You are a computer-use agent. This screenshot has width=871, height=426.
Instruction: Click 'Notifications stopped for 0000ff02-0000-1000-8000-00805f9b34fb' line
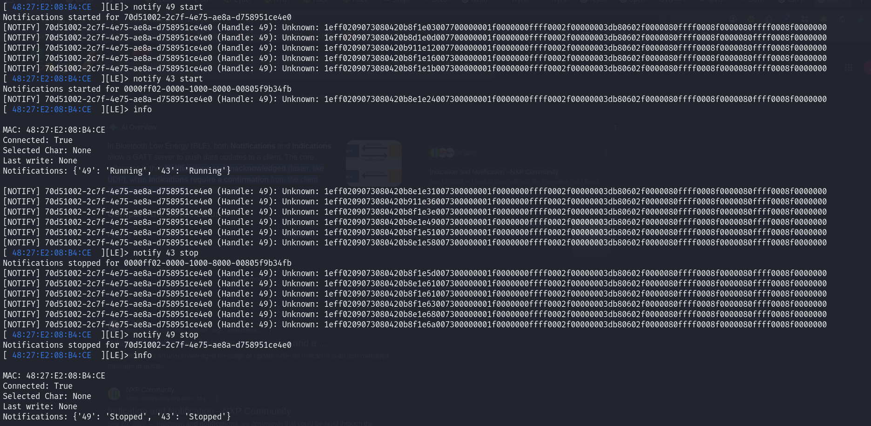click(147, 263)
